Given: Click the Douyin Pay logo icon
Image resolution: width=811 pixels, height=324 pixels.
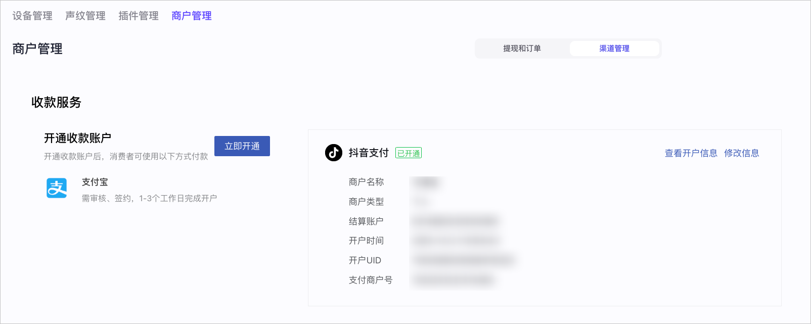Looking at the screenshot, I should click(334, 153).
